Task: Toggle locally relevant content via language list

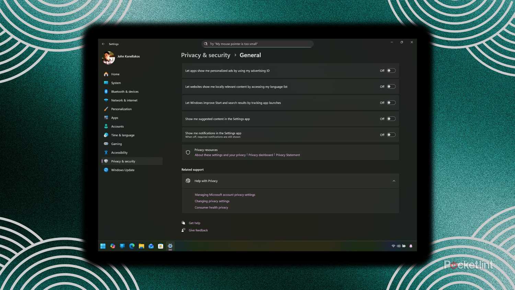Action: coord(391,86)
